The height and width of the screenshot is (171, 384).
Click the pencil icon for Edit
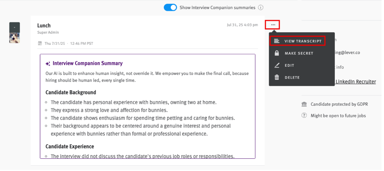[277, 66]
